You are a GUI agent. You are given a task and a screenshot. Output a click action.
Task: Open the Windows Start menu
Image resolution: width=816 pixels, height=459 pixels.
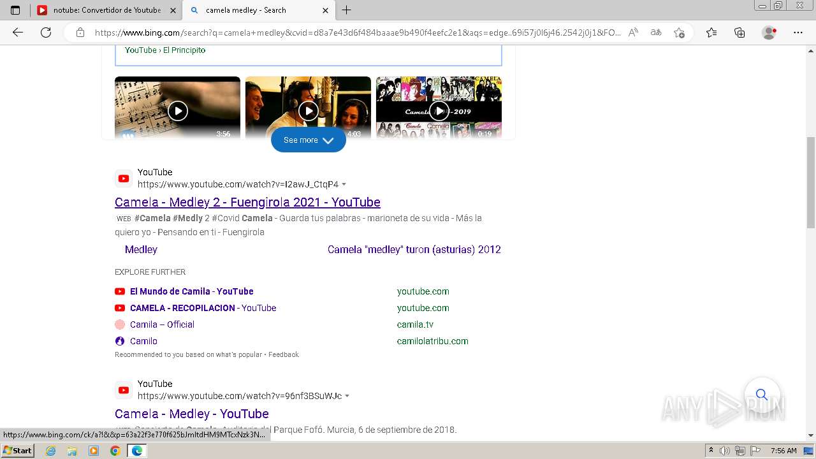(x=18, y=450)
